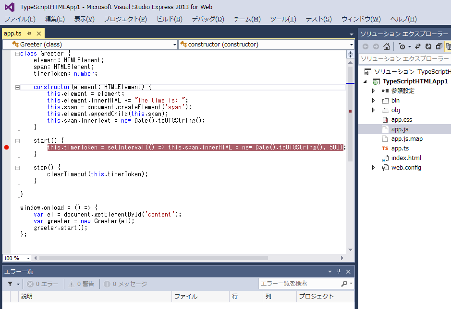Image resolution: width=451 pixels, height=309 pixels.
Task: Open the プロジェクト(P) menu
Action: pos(125,19)
